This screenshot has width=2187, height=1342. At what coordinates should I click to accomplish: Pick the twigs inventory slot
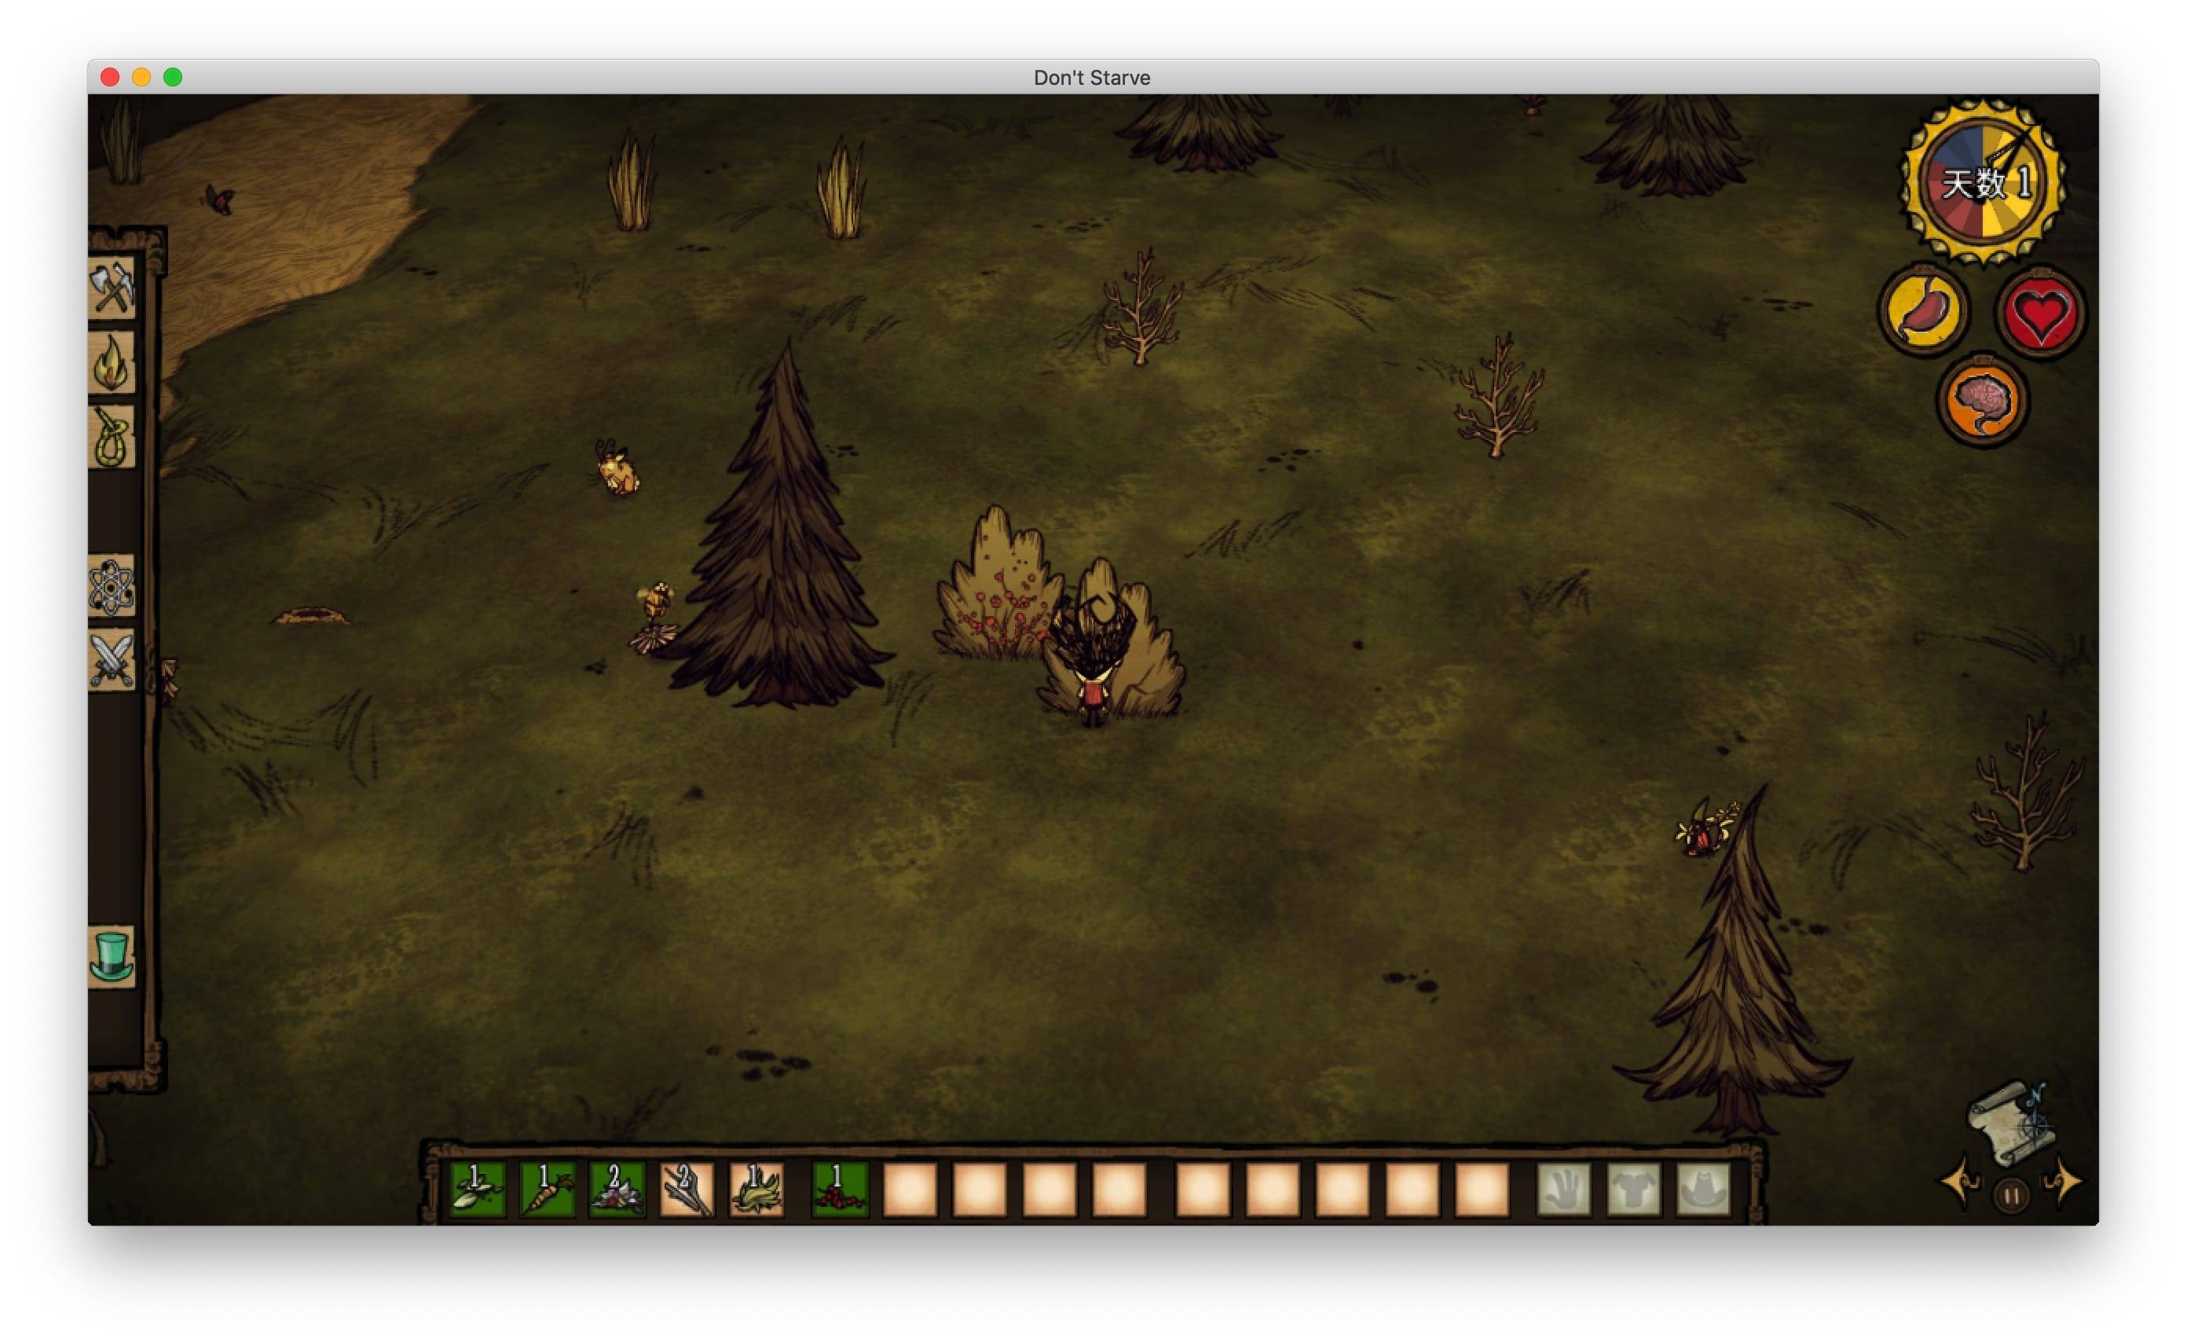[x=687, y=1190]
